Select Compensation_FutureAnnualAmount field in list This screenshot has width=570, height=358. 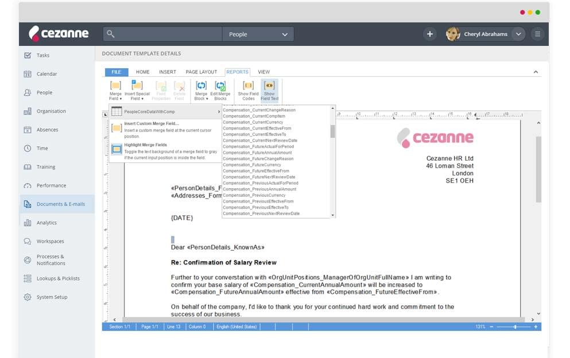[257, 153]
